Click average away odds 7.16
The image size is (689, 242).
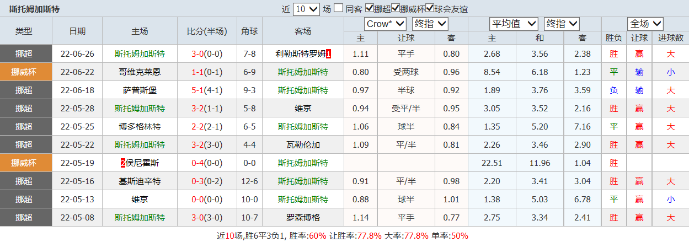click(x=582, y=127)
